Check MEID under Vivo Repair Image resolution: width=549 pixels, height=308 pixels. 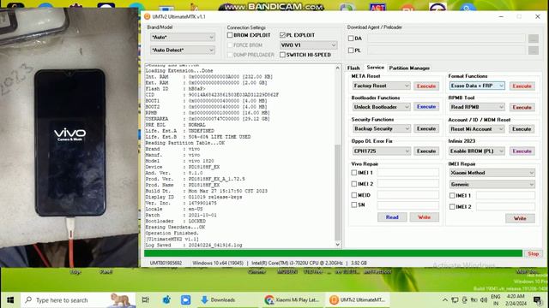(354, 195)
